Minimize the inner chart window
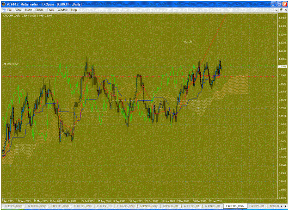The image size is (289, 210). [277, 10]
